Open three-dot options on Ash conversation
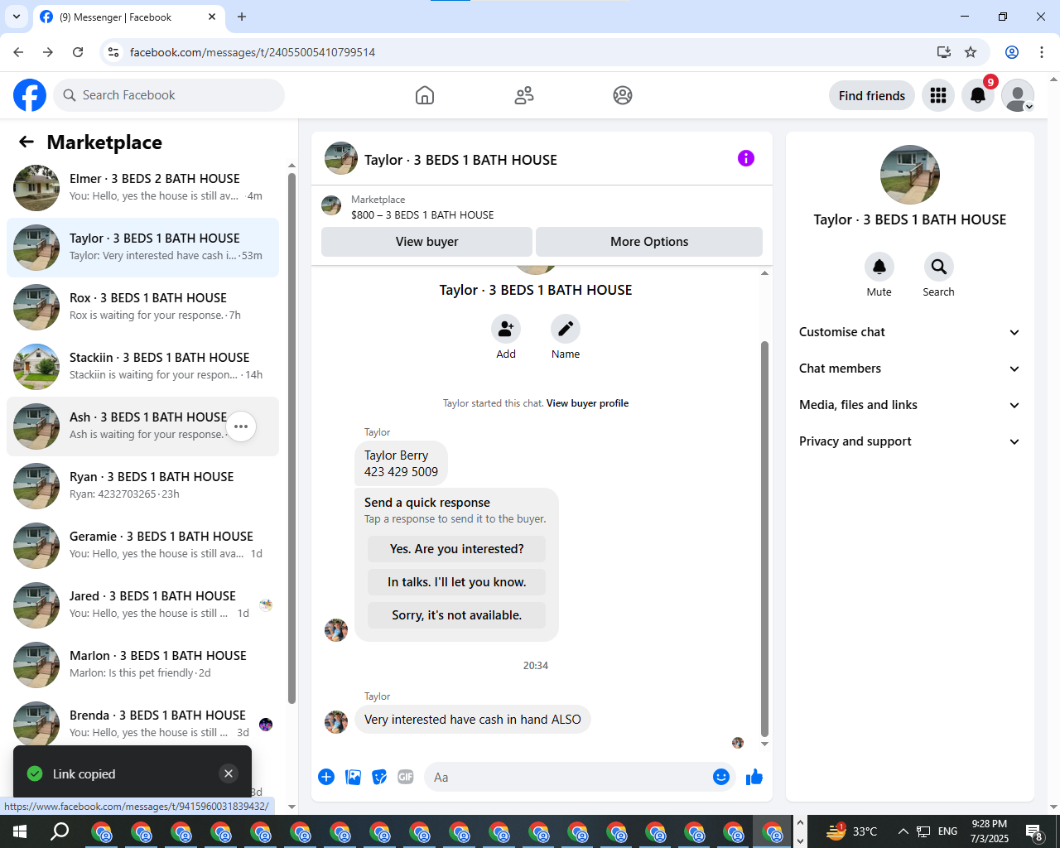This screenshot has height=848, width=1060. 241,426
